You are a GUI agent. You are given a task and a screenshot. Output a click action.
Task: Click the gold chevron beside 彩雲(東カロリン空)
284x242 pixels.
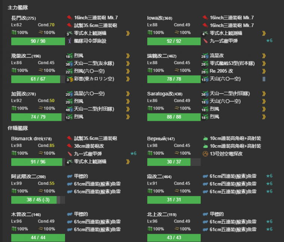pos(128,79)
